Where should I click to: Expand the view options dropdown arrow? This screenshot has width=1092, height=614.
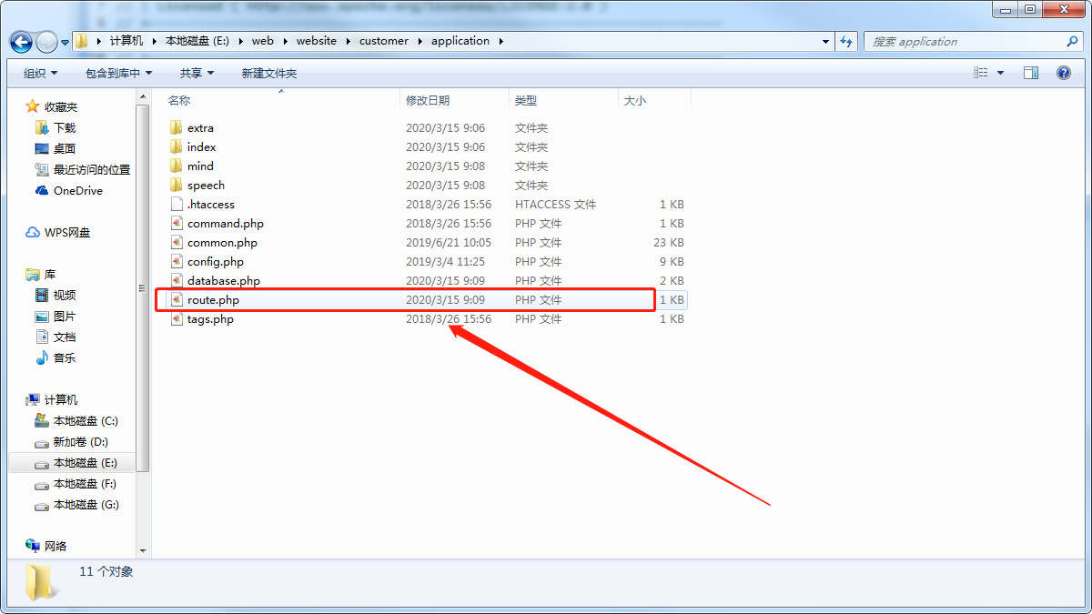[x=1001, y=73]
